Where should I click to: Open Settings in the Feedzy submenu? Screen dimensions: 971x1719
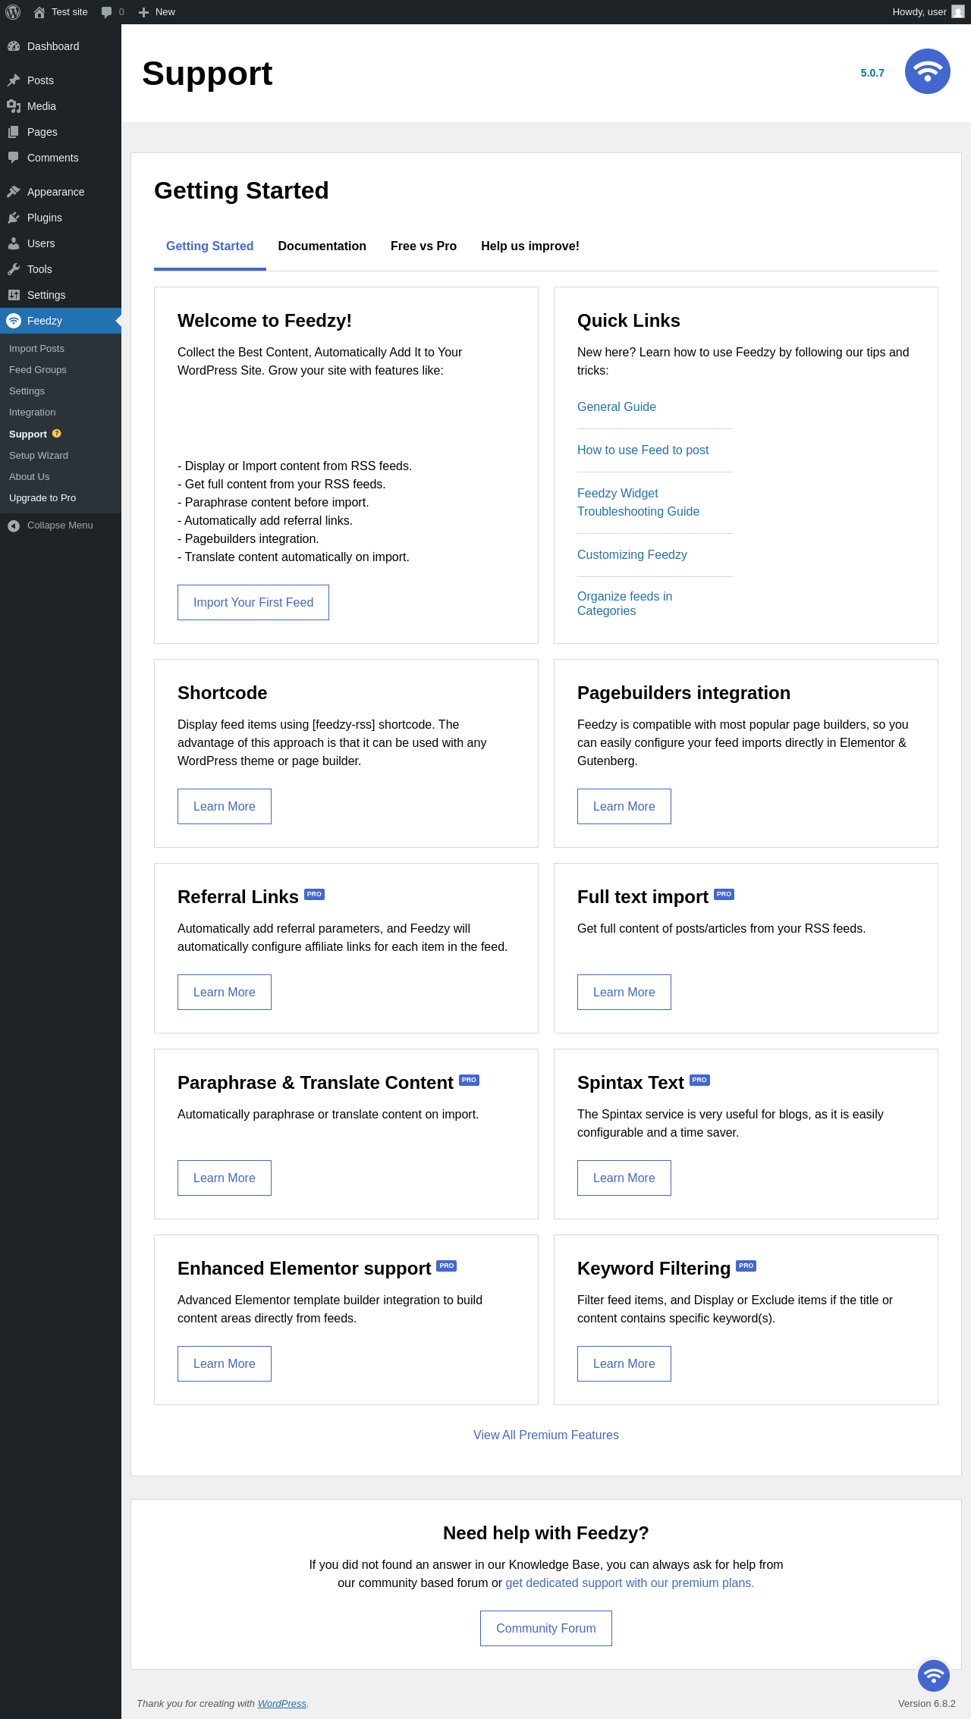tap(27, 391)
